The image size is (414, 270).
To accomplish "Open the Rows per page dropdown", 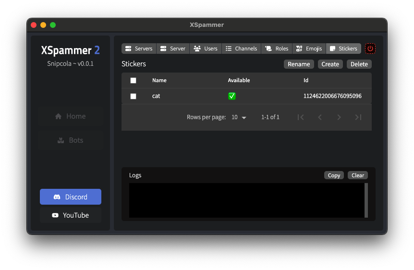I will click(239, 117).
